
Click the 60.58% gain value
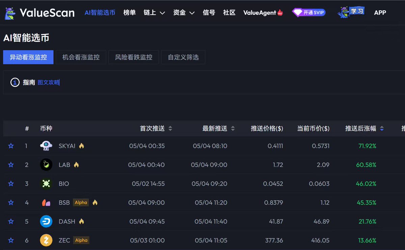(366, 165)
